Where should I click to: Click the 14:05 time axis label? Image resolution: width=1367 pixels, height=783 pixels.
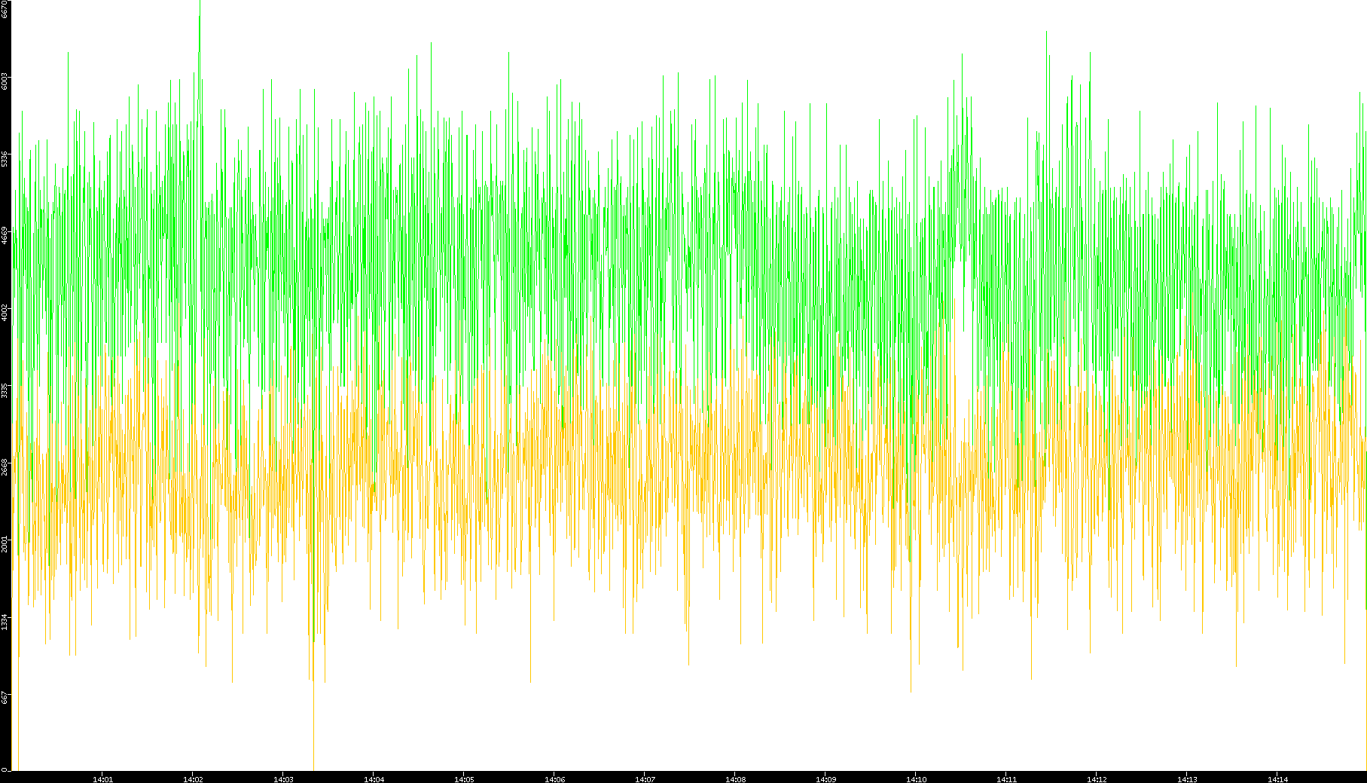464,779
